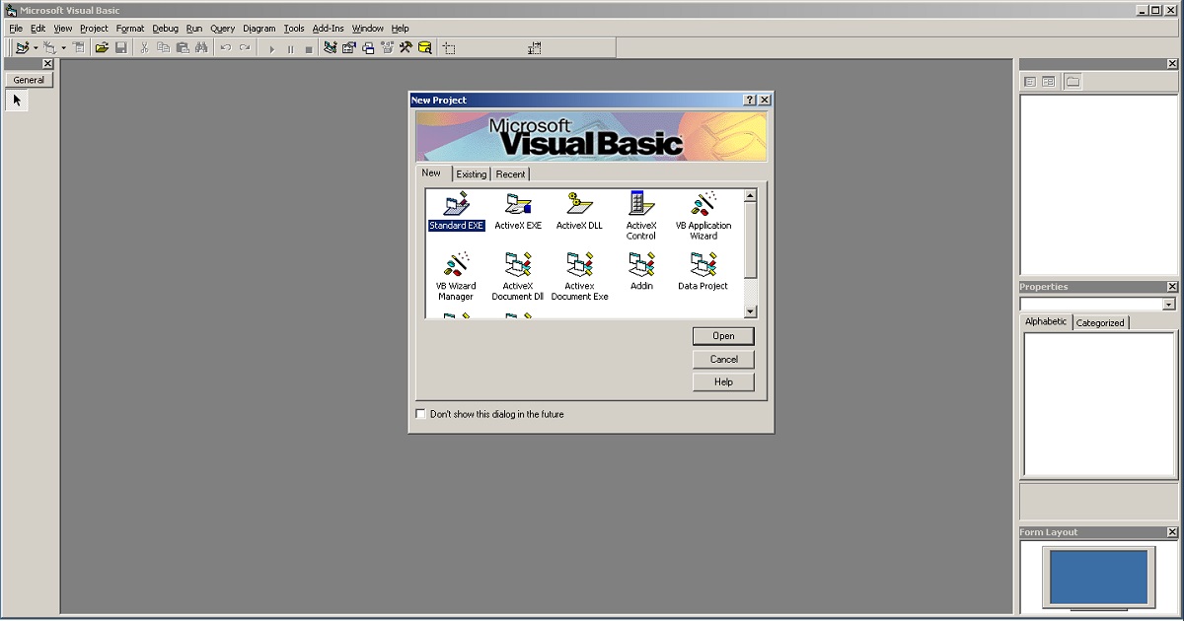This screenshot has width=1184, height=621.
Task: Open the Add-Ins menu
Action: 328,29
